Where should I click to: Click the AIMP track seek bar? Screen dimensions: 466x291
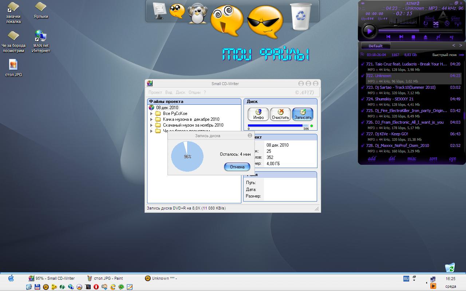coord(419,31)
